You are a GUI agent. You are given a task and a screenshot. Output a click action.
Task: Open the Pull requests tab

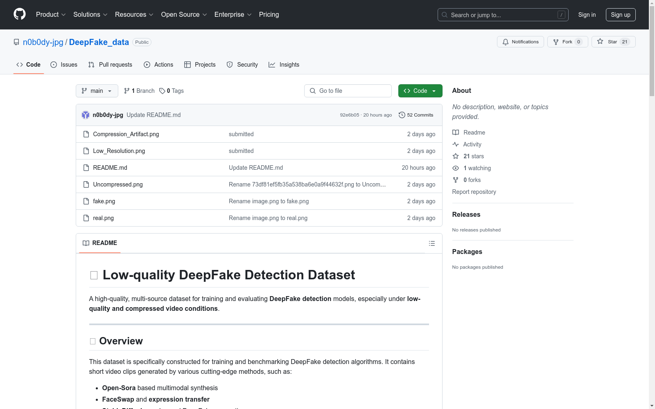110,65
